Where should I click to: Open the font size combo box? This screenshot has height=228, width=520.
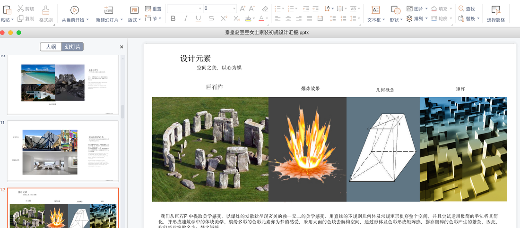[x=234, y=8]
